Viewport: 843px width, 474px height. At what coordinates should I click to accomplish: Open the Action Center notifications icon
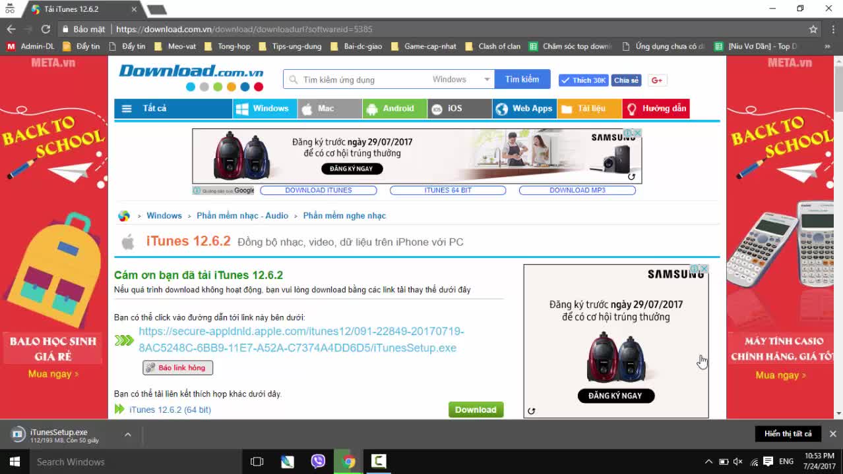click(768, 461)
